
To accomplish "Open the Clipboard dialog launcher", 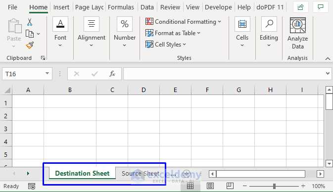I will tap(43, 58).
